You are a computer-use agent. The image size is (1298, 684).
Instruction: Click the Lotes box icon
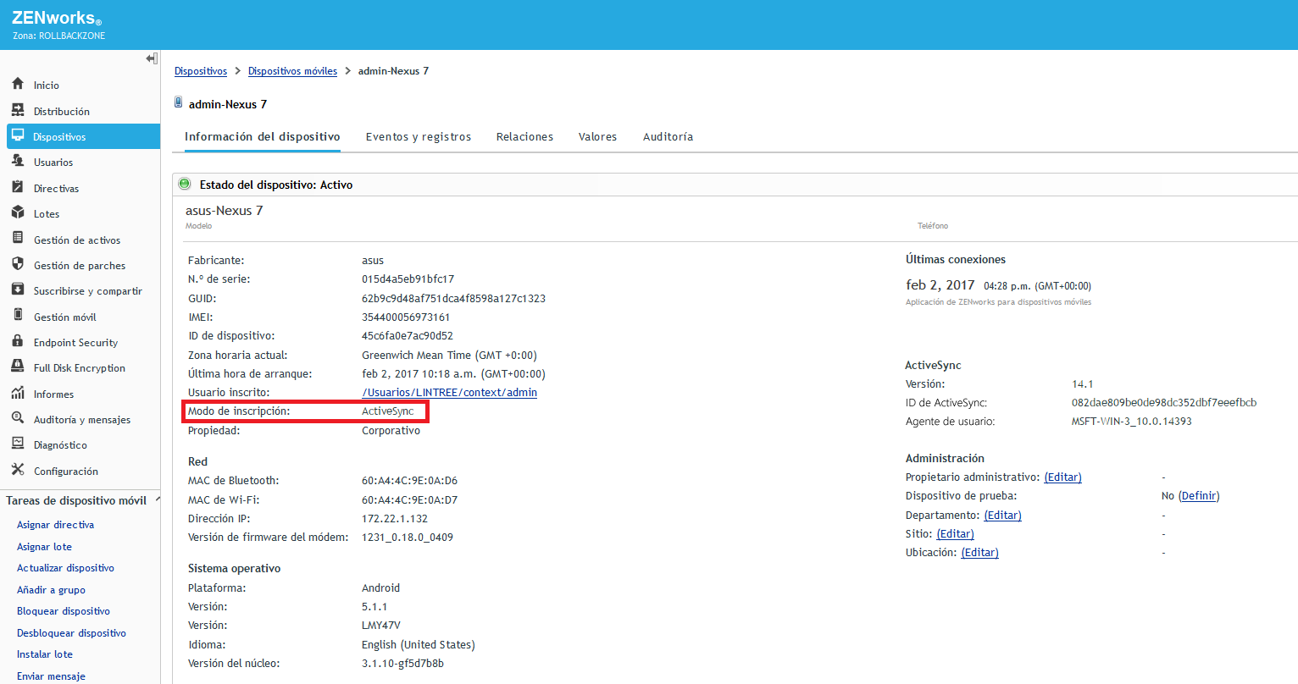coord(18,213)
